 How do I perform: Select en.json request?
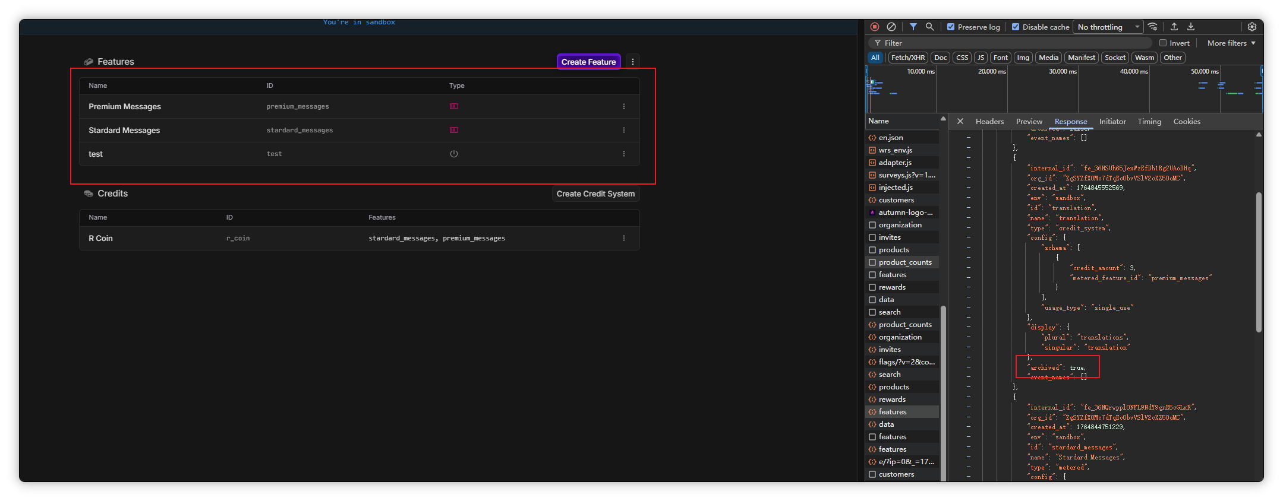(902, 138)
